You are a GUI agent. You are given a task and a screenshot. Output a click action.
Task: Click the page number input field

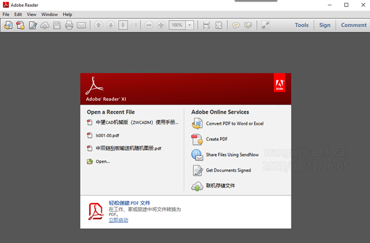coord(123,25)
